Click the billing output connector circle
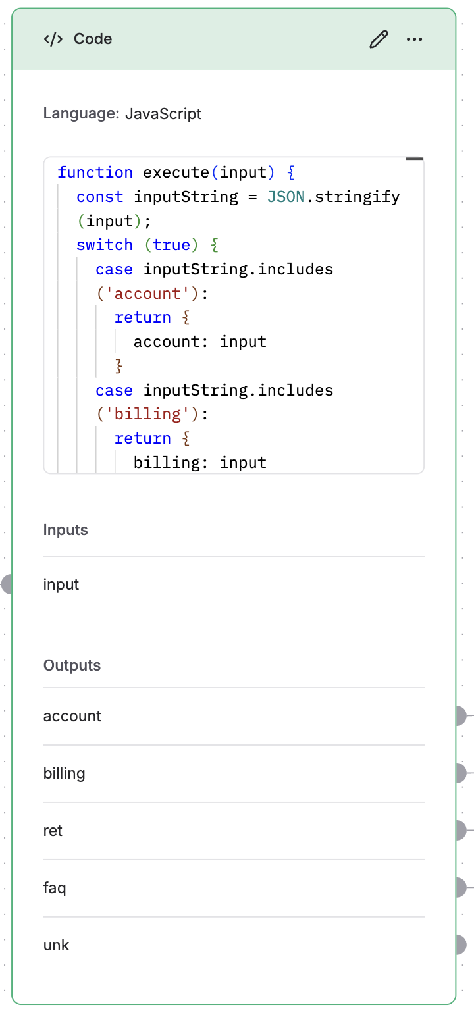The width and height of the screenshot is (474, 1011). 463,772
